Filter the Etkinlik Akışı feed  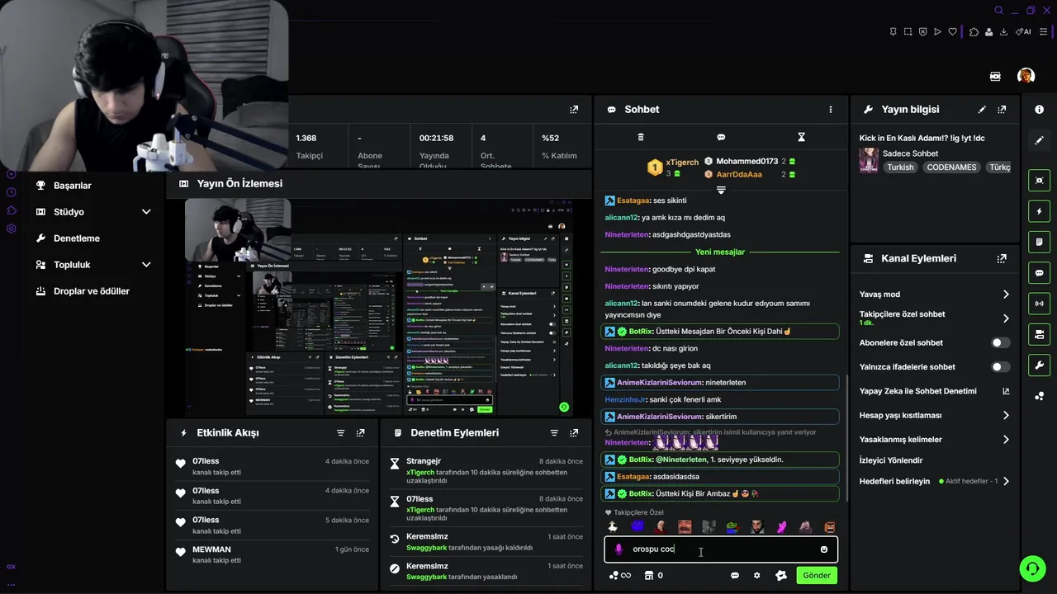pyautogui.click(x=340, y=432)
